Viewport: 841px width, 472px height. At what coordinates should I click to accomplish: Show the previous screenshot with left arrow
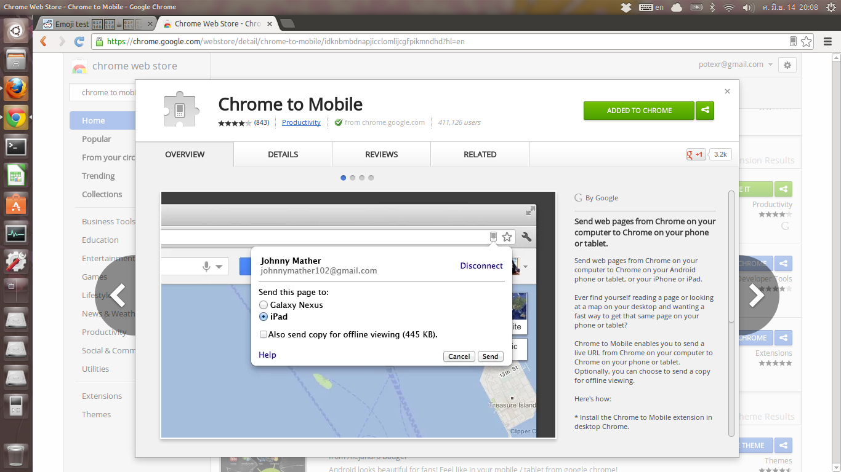coord(118,296)
